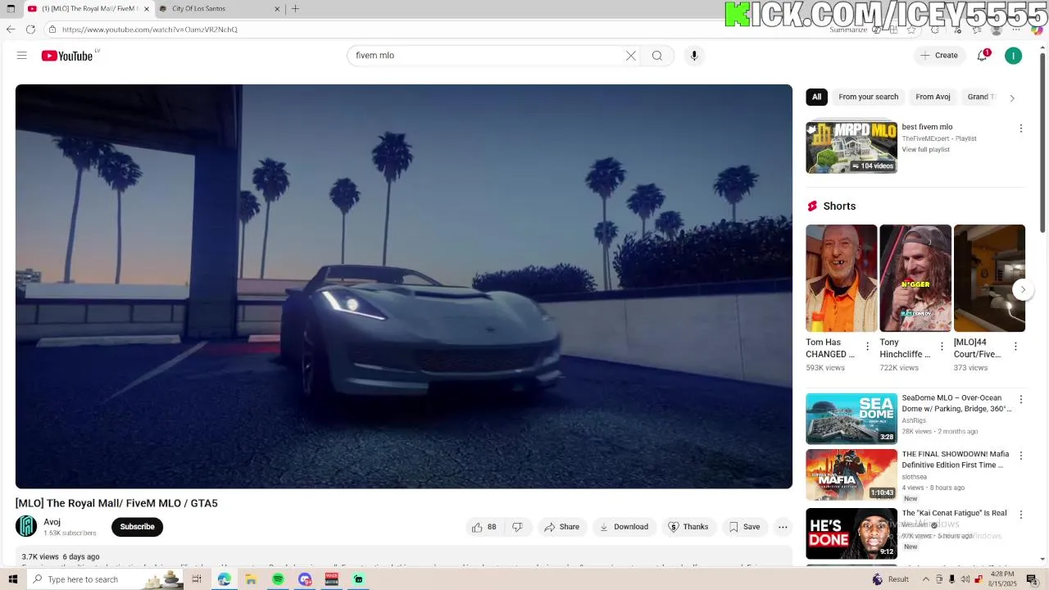Open Windows Start menu
This screenshot has width=1049, height=590.
point(12,579)
